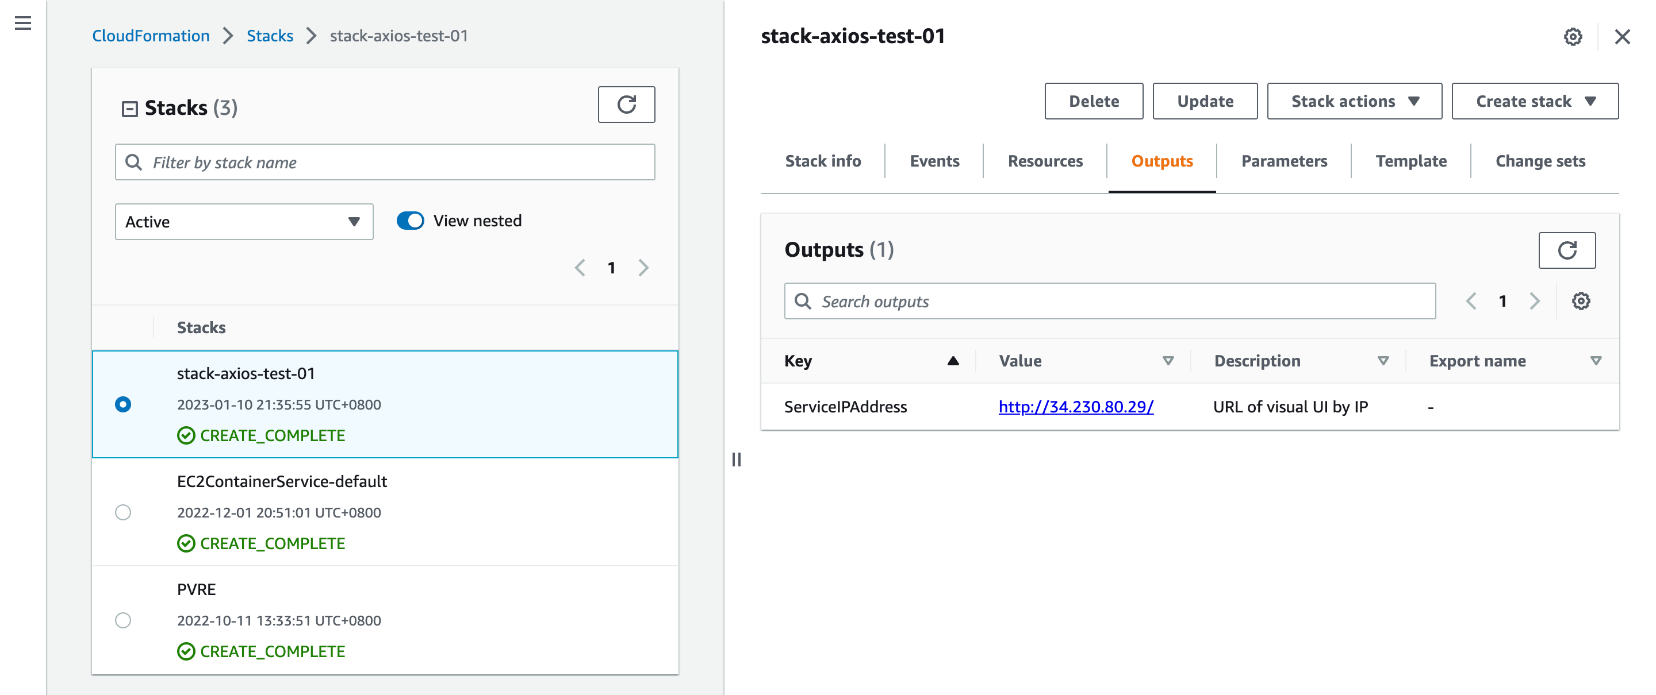Screen dimensions: 1656x695
Task: Click the Update stack button
Action: tap(1205, 102)
